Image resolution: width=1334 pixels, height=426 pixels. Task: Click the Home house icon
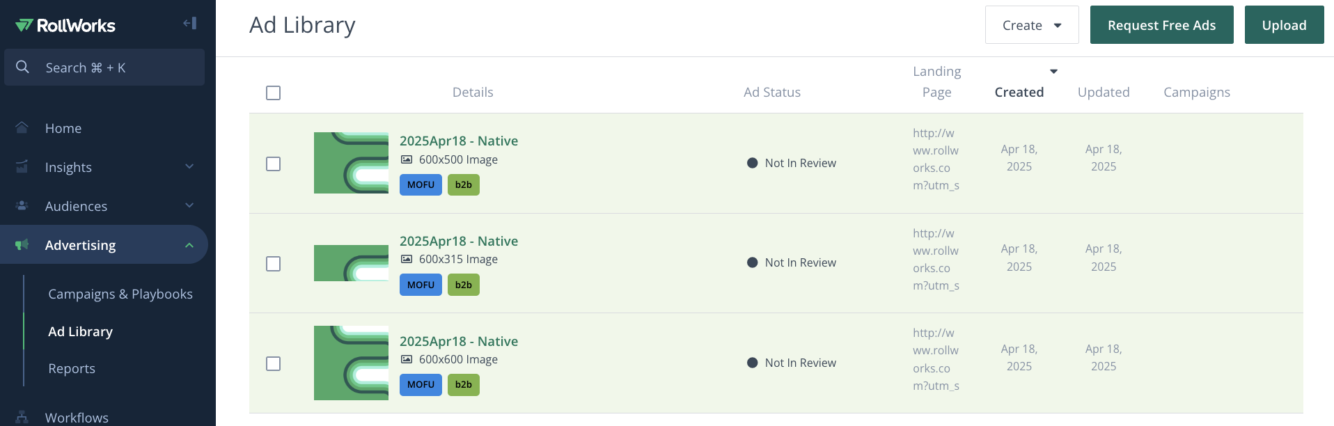(x=22, y=127)
